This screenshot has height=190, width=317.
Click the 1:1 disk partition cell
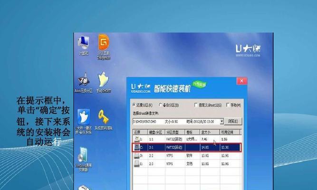tap(151, 139)
